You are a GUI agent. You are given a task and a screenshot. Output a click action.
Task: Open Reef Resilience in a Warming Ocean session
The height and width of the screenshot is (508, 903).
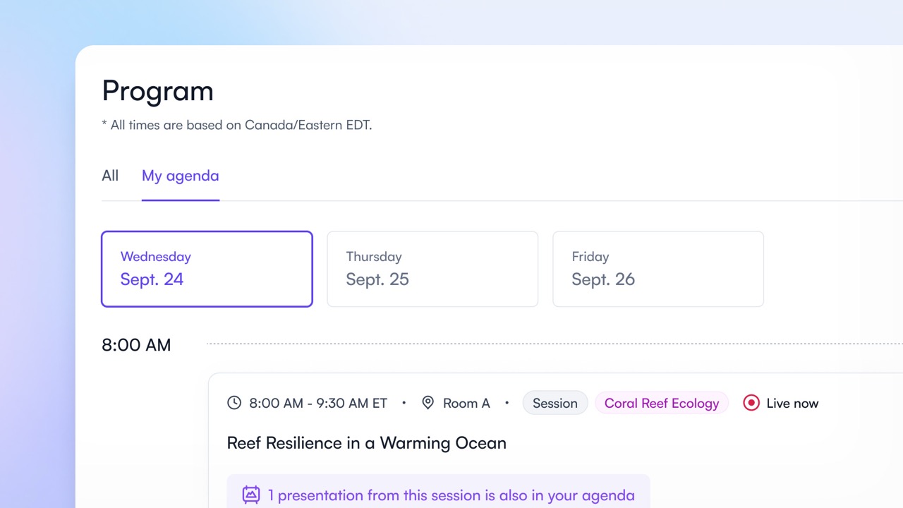(367, 443)
